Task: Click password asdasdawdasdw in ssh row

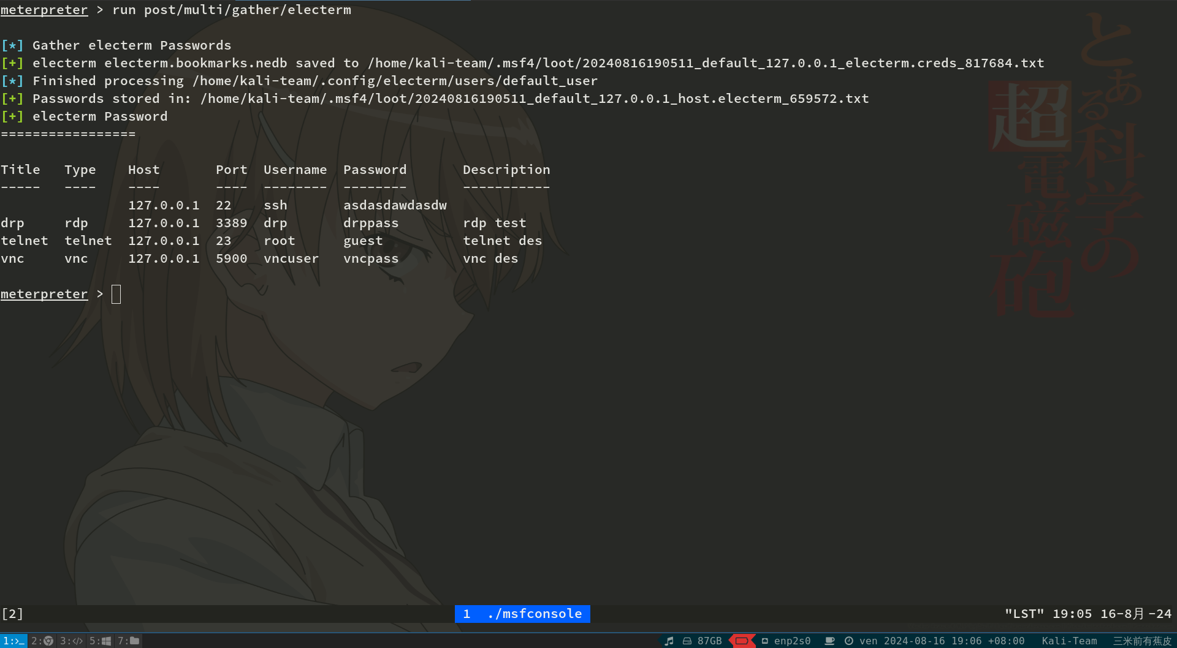Action: 395,205
